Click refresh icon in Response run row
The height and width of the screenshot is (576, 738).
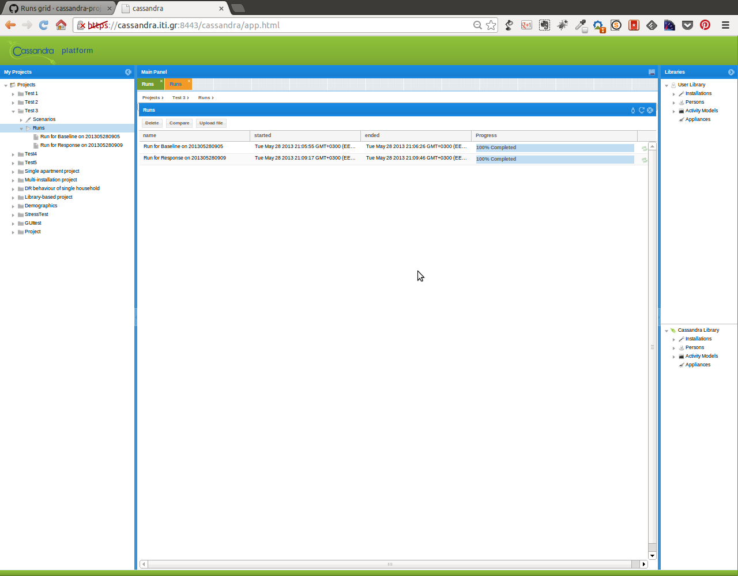point(645,160)
